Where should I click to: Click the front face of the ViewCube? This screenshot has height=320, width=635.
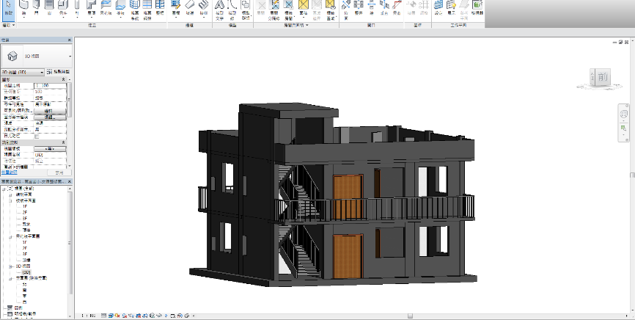point(603,76)
